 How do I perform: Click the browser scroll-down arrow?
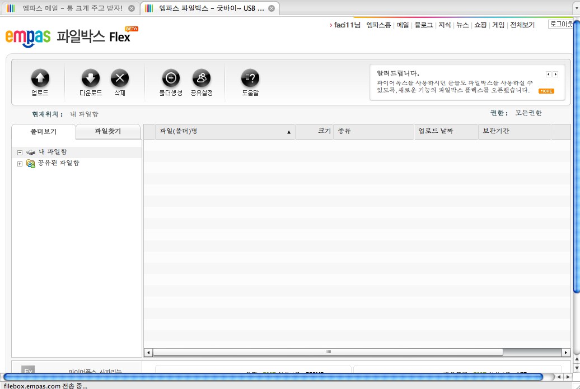(576, 368)
